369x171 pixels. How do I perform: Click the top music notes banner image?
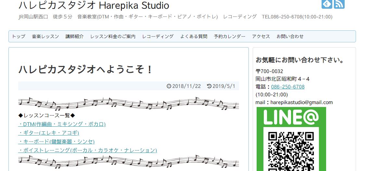coord(129,103)
